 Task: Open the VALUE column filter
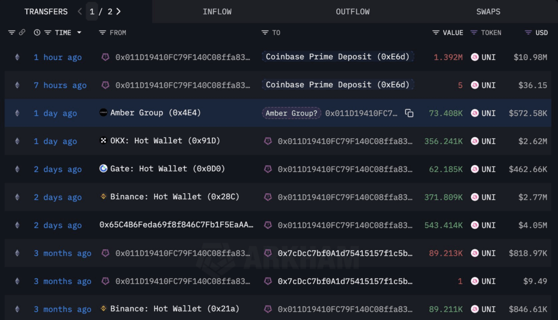tap(435, 33)
